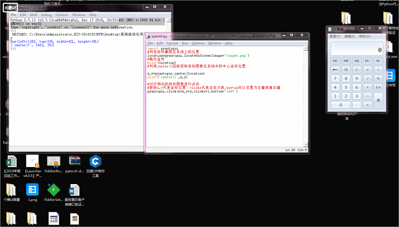Click 'Box(left=1382, top=335...' output in Shell
Viewport: 399px width, 227px height.
click(55, 42)
